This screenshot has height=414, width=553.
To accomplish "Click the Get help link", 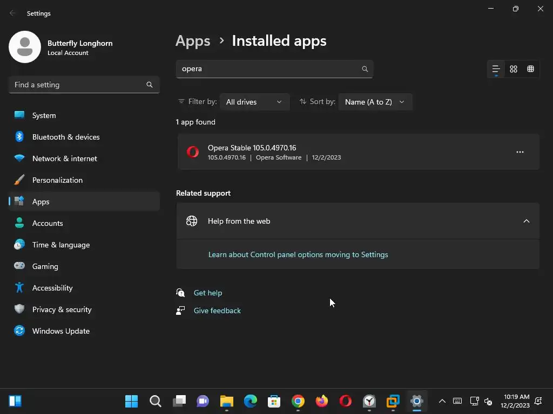I will click(208, 293).
